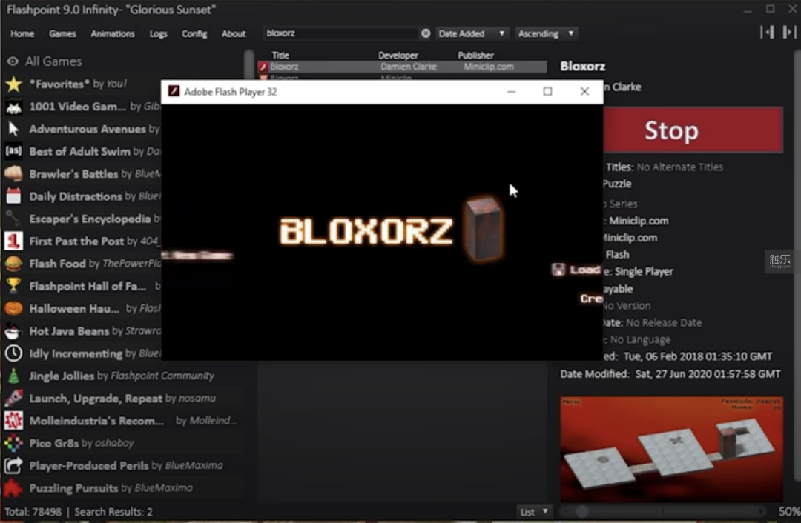Open the Config menu

click(x=194, y=33)
